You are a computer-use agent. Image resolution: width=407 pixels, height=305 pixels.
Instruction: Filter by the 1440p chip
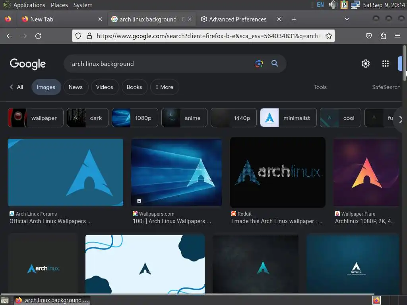tap(234, 118)
